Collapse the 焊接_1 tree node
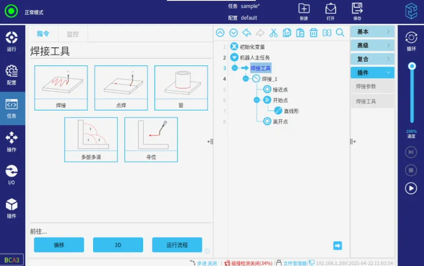Image resolution: width=424 pixels, height=266 pixels. 246,78
